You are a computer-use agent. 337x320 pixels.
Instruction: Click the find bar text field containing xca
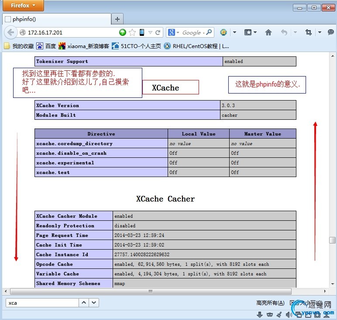42,303
